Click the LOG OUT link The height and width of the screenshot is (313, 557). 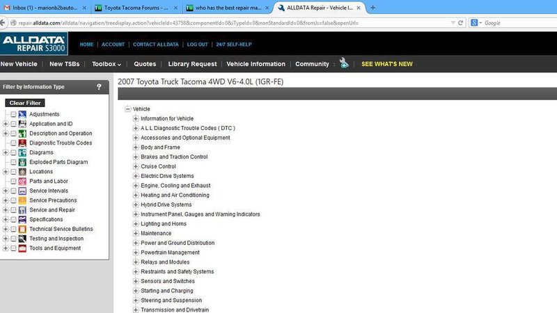coord(197,45)
